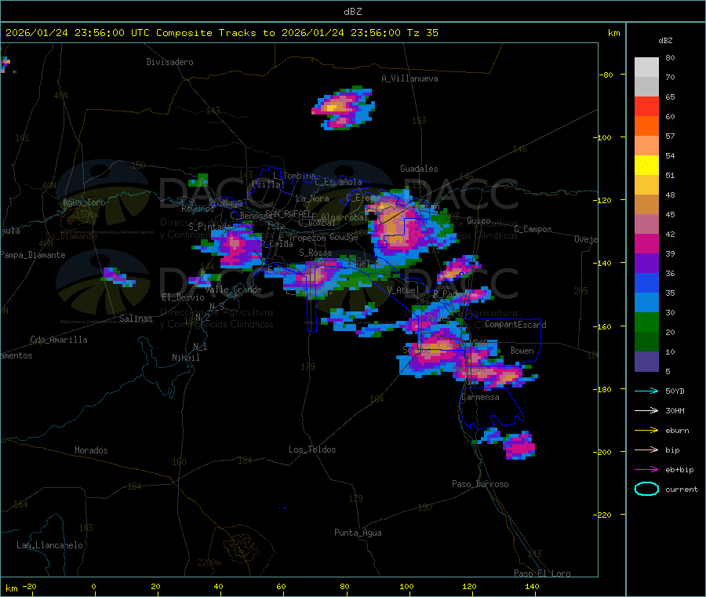706x597 pixels.
Task: Click the light blue dBZ scale swatch
Action: pyautogui.click(x=646, y=303)
